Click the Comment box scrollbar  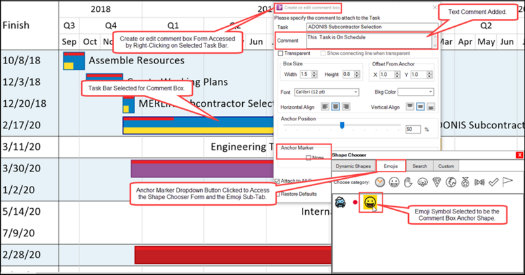(x=435, y=41)
